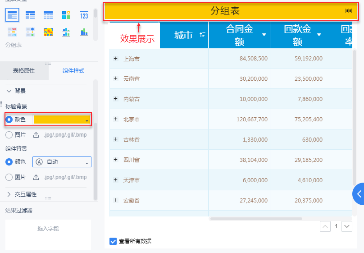Click the chart type list scrollbar
The height and width of the screenshot is (253, 364).
(96, 13)
